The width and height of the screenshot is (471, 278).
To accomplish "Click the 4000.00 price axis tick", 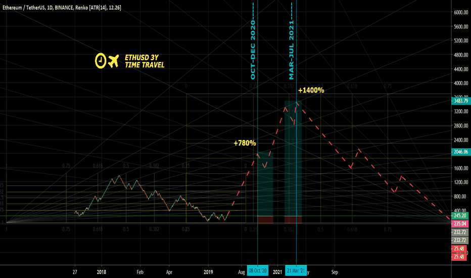I will pyautogui.click(x=461, y=83).
